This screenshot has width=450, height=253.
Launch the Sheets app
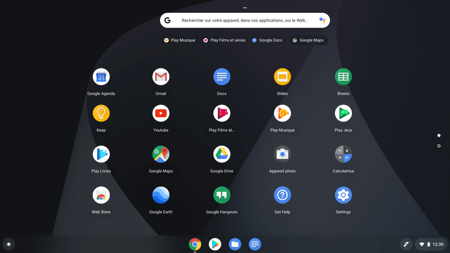(343, 77)
